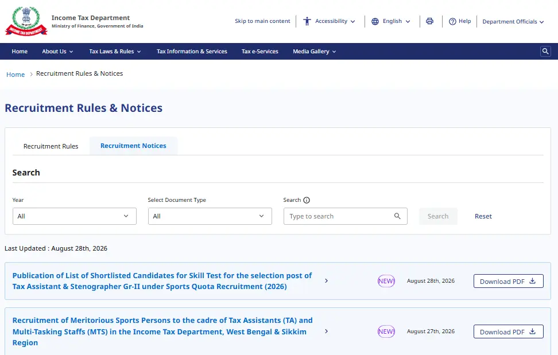Open site search magnifier in navy bar
This screenshot has width=558, height=355.
[x=545, y=51]
